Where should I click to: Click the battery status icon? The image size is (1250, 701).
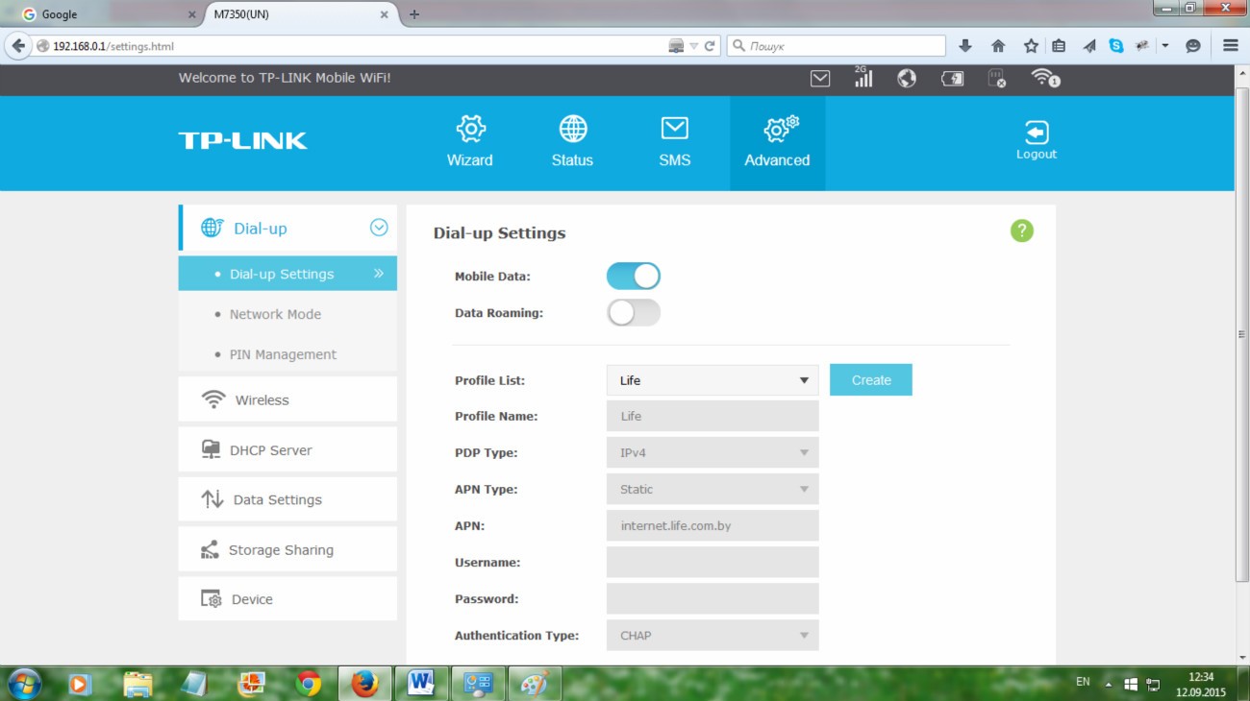click(952, 79)
